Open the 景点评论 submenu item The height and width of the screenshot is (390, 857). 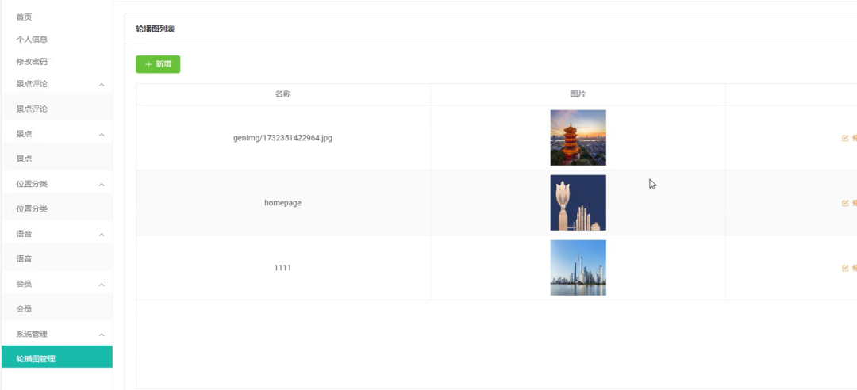tap(57, 109)
